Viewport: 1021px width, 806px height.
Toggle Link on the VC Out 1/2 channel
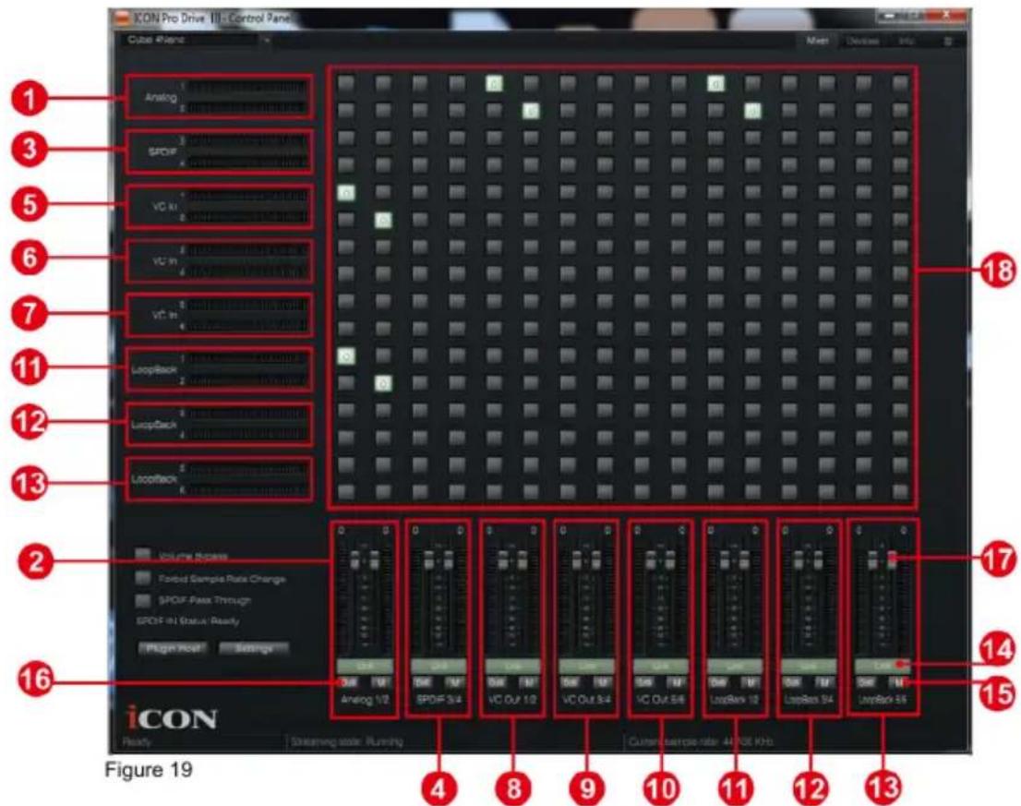click(x=513, y=666)
